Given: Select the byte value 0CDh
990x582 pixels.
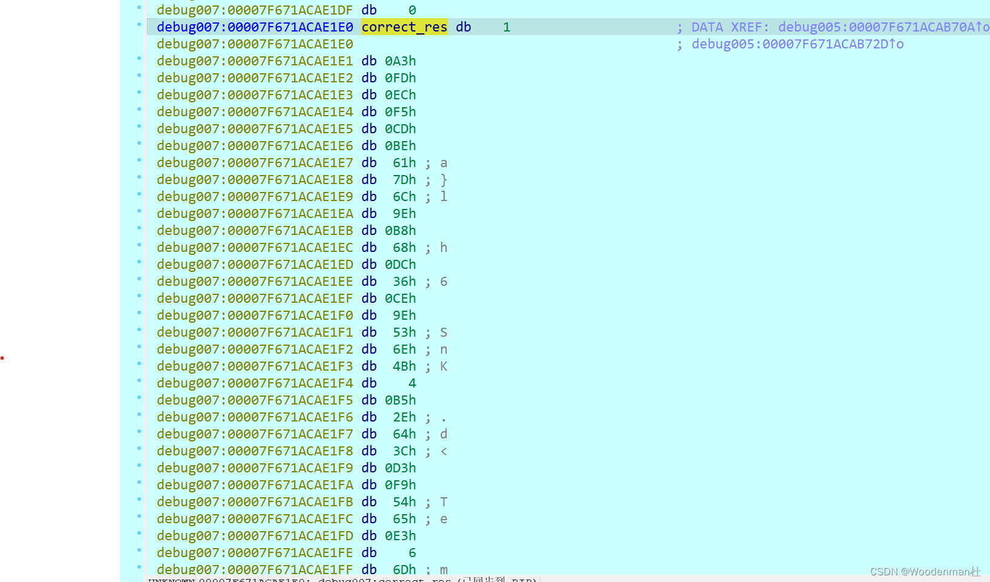Looking at the screenshot, I should pos(401,129).
